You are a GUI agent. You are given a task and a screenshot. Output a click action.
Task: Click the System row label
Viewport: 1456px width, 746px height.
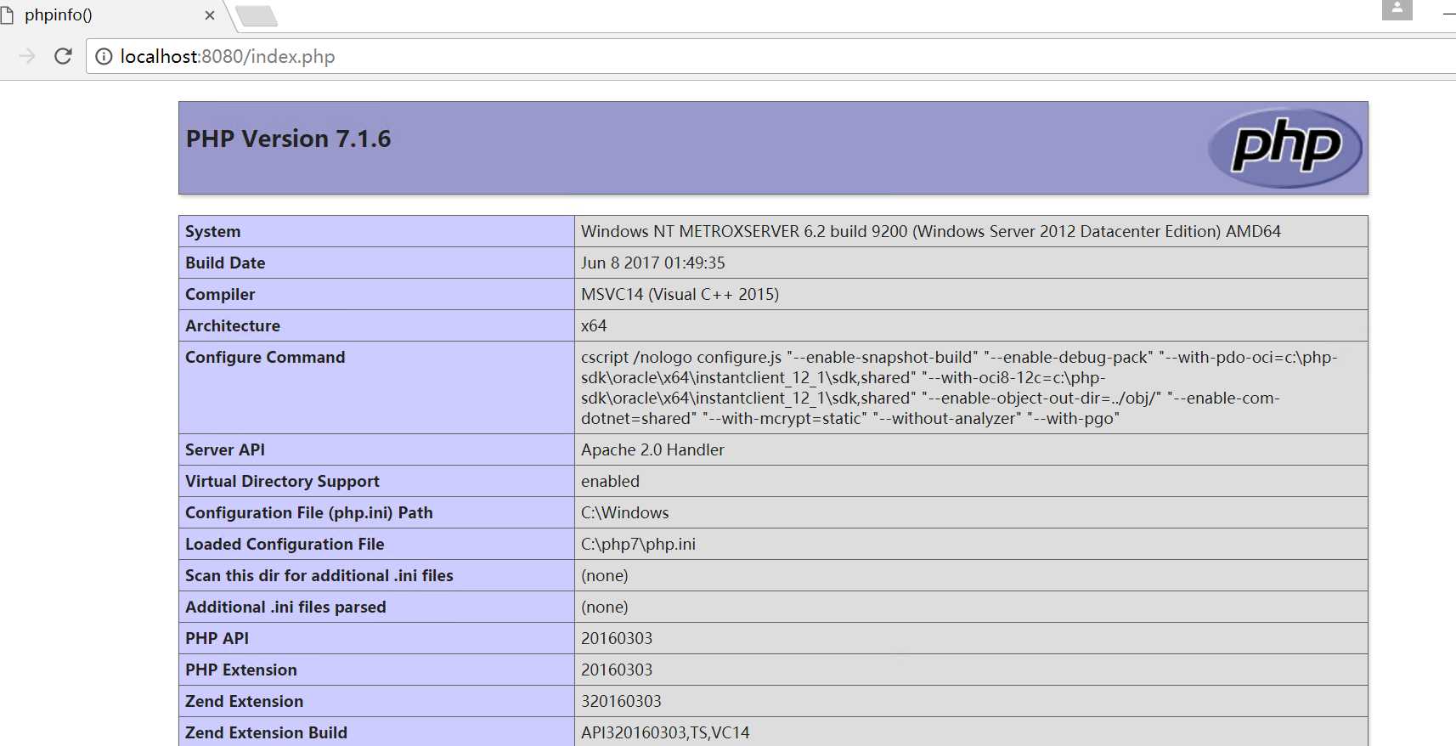coord(212,231)
